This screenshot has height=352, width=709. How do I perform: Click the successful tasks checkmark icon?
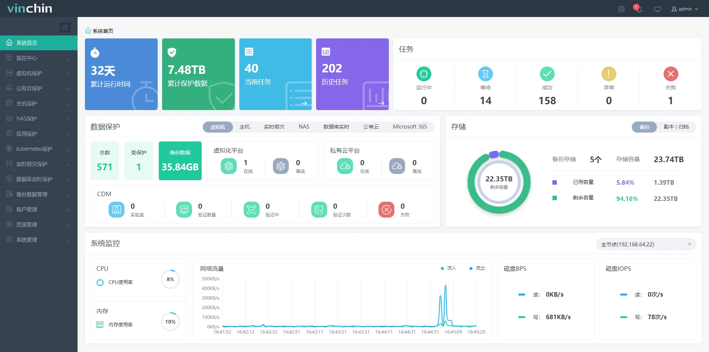click(x=547, y=74)
